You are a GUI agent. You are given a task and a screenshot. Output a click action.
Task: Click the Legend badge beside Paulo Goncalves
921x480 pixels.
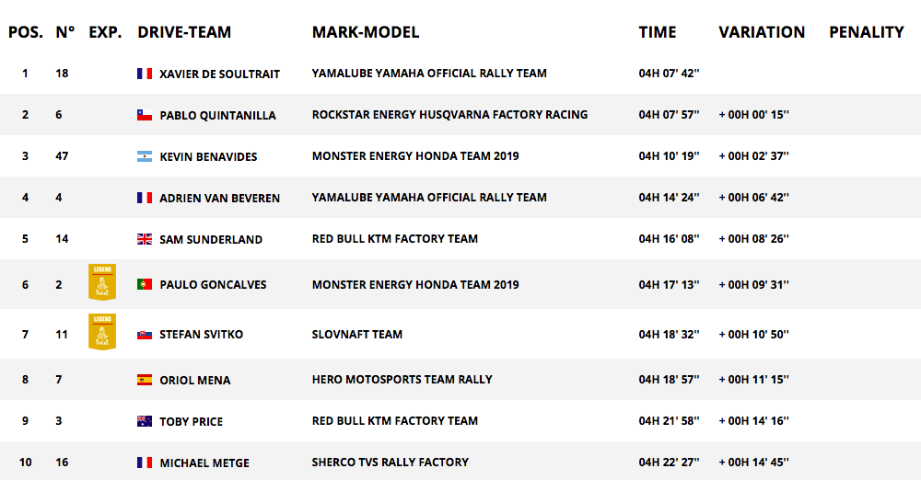102,282
